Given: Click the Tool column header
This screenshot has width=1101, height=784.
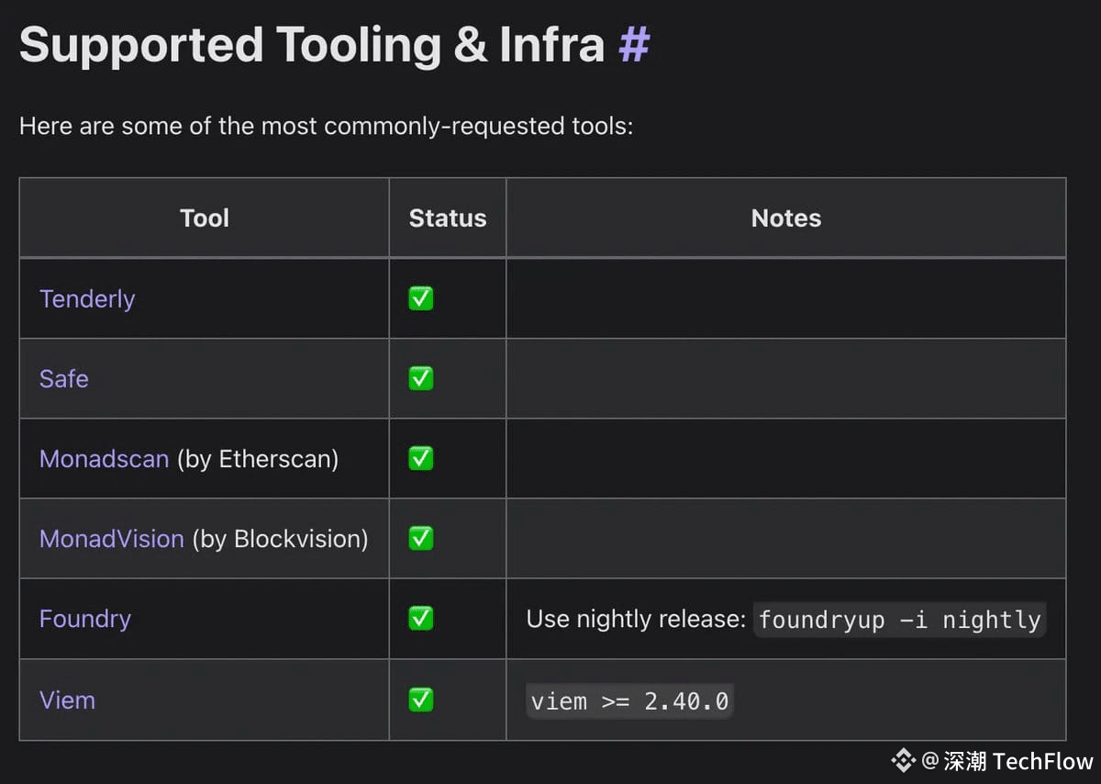Looking at the screenshot, I should [x=204, y=218].
